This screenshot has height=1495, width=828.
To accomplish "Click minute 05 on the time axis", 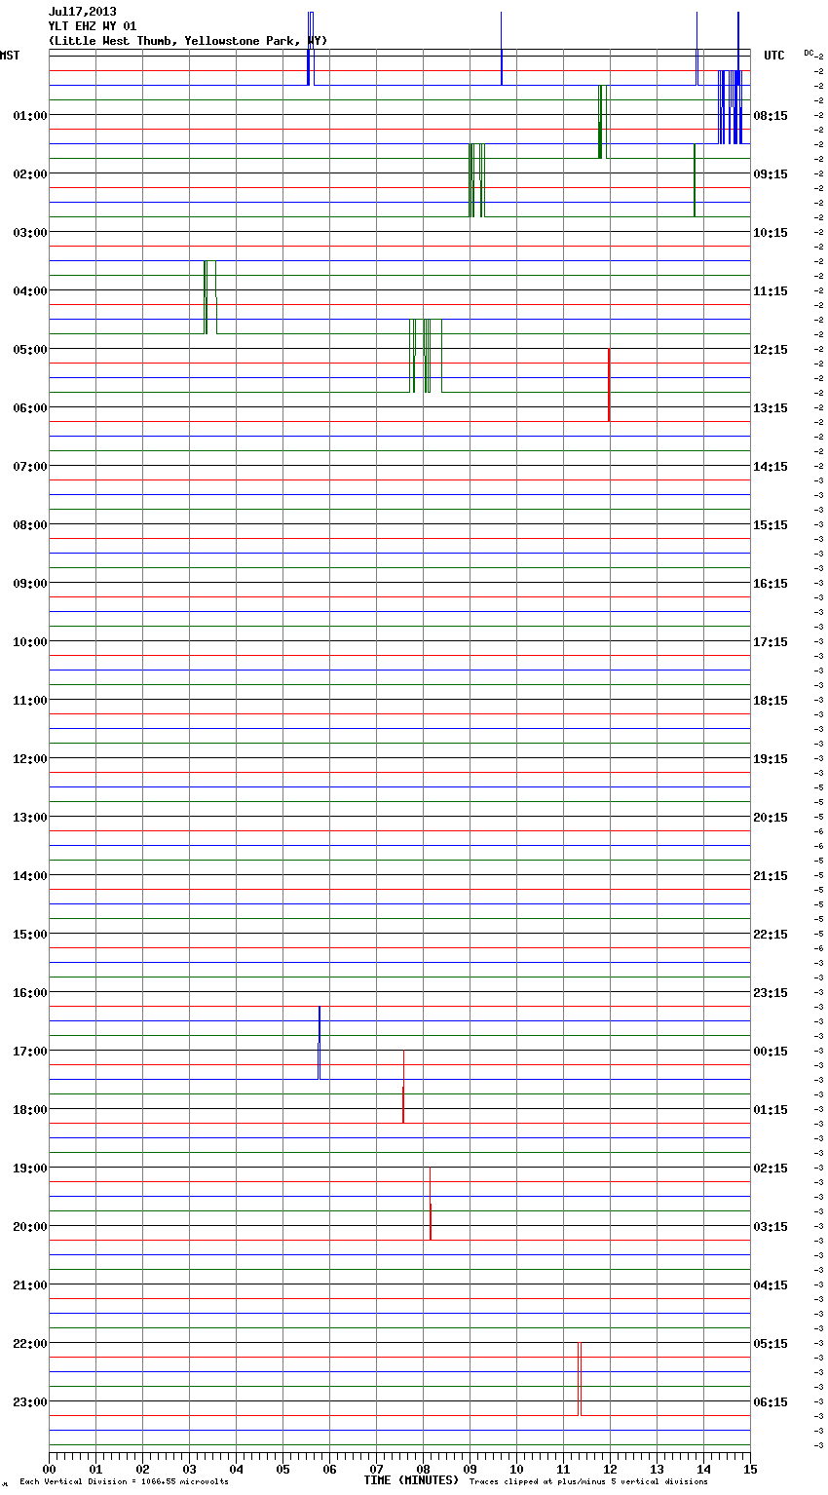I will (x=282, y=1469).
